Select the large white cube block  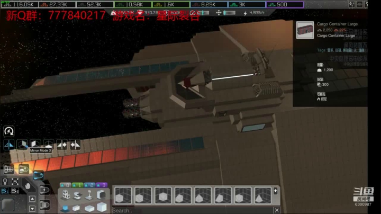102,207
